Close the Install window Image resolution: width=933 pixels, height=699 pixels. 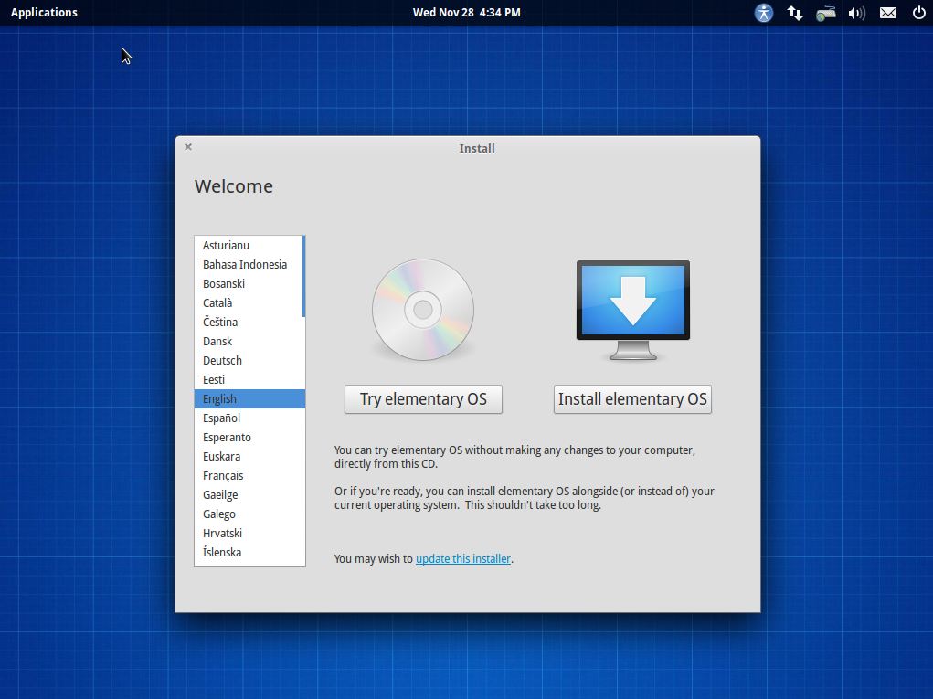point(188,147)
